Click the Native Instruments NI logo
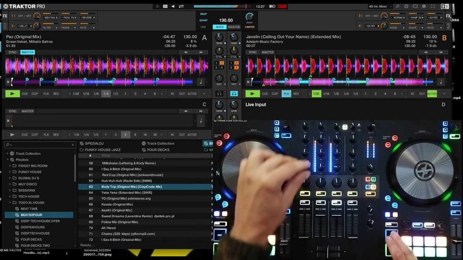 pyautogui.click(x=445, y=6)
